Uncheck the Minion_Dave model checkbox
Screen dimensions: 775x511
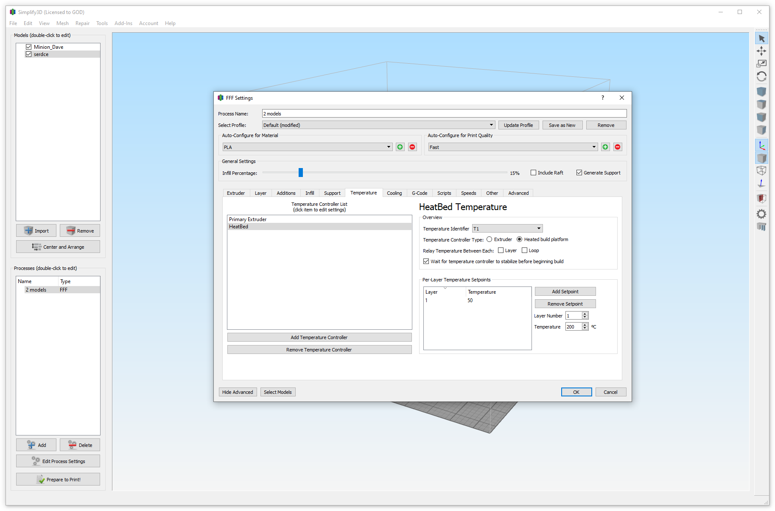click(29, 47)
